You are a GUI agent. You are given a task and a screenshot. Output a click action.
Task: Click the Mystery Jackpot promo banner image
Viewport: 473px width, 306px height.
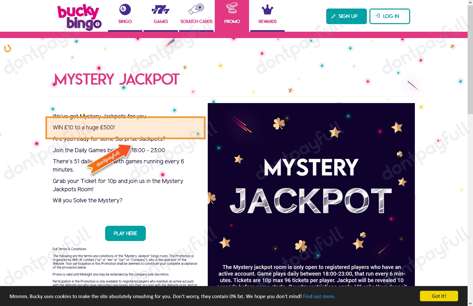[311, 194]
